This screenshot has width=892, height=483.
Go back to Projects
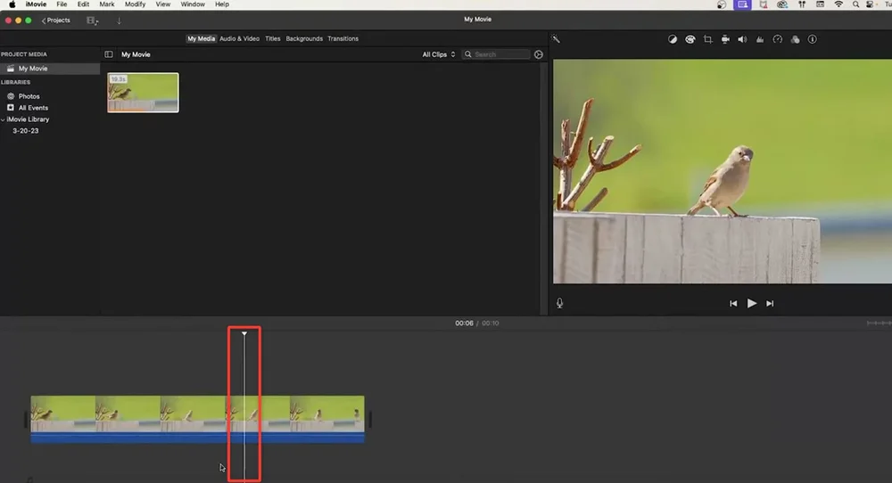[x=56, y=20]
